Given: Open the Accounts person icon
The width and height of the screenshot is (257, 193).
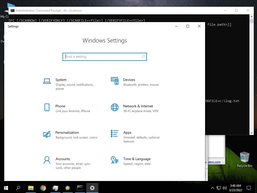Looking at the screenshot, I should pos(47,160).
